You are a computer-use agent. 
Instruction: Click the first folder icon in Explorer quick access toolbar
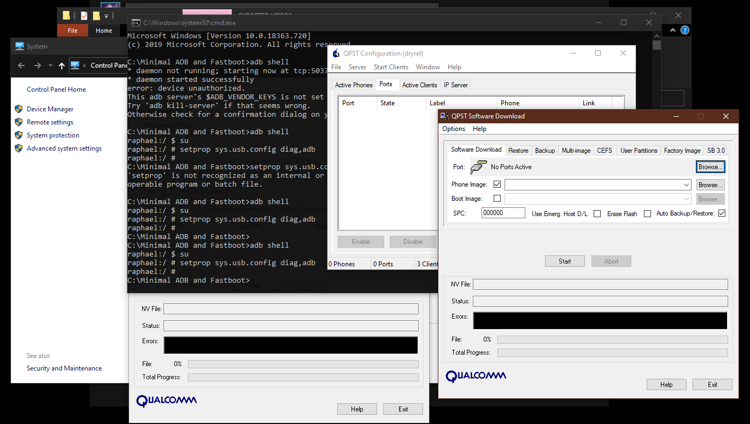click(x=66, y=16)
